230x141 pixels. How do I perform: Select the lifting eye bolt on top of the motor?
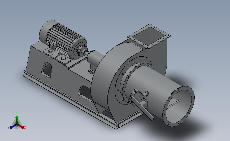pyautogui.click(x=63, y=27)
